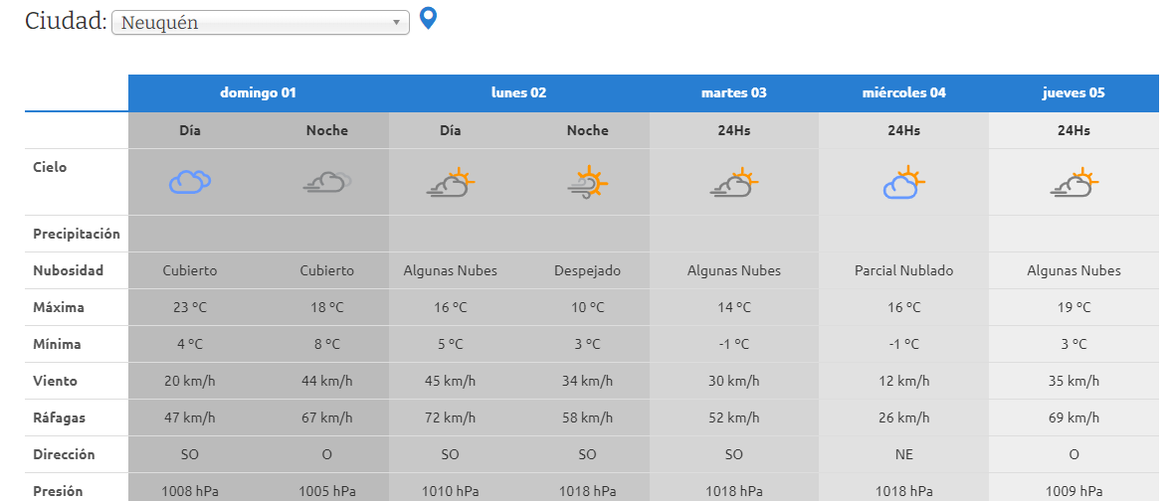Select the jueves 05 column header
1172x501 pixels.
[x=1074, y=93]
